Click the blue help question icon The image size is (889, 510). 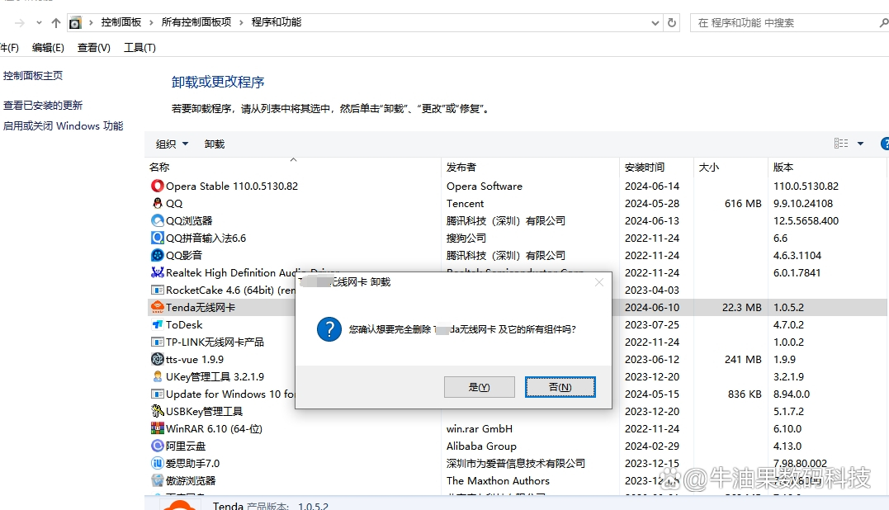pos(885,144)
